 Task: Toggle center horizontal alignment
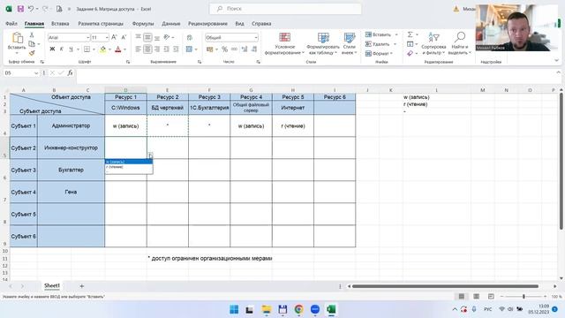coord(147,49)
